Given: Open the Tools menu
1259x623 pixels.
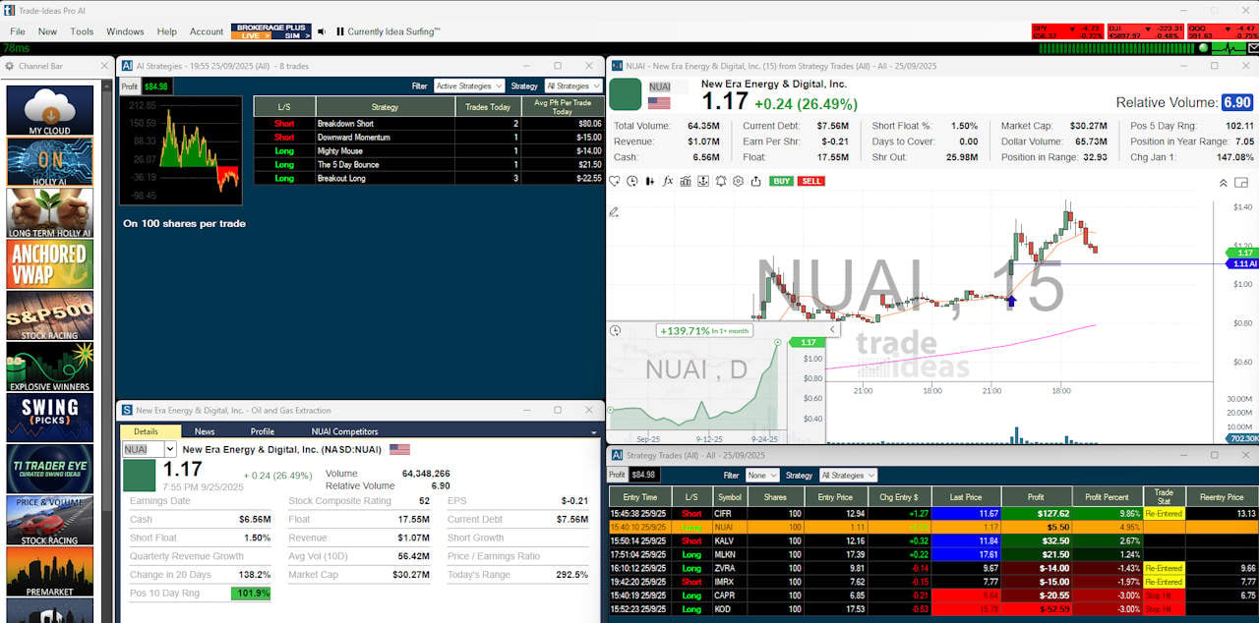Looking at the screenshot, I should pyautogui.click(x=82, y=31).
